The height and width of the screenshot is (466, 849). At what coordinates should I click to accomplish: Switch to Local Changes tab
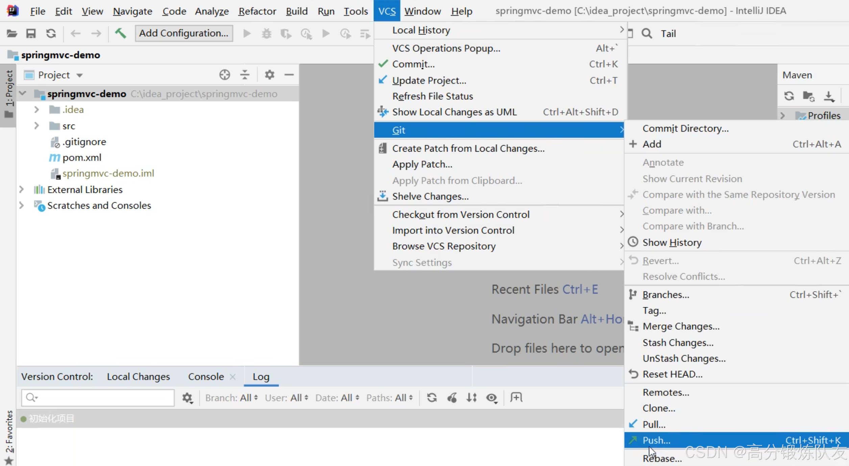point(138,377)
